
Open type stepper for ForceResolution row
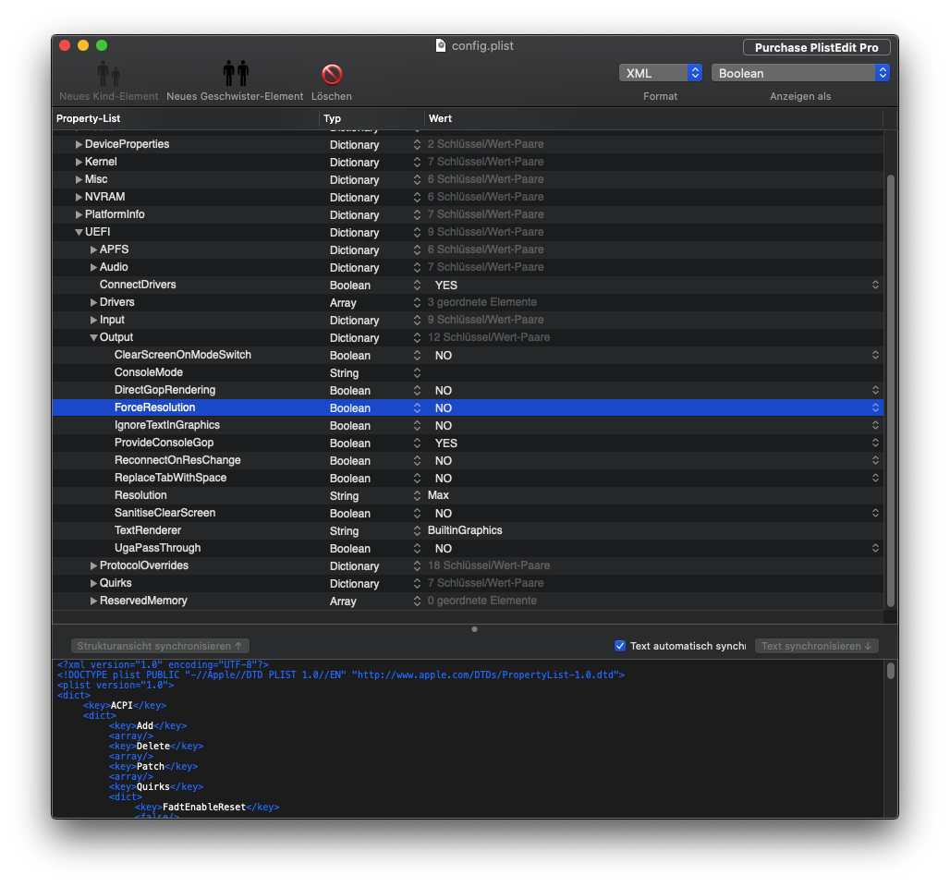pyautogui.click(x=417, y=407)
